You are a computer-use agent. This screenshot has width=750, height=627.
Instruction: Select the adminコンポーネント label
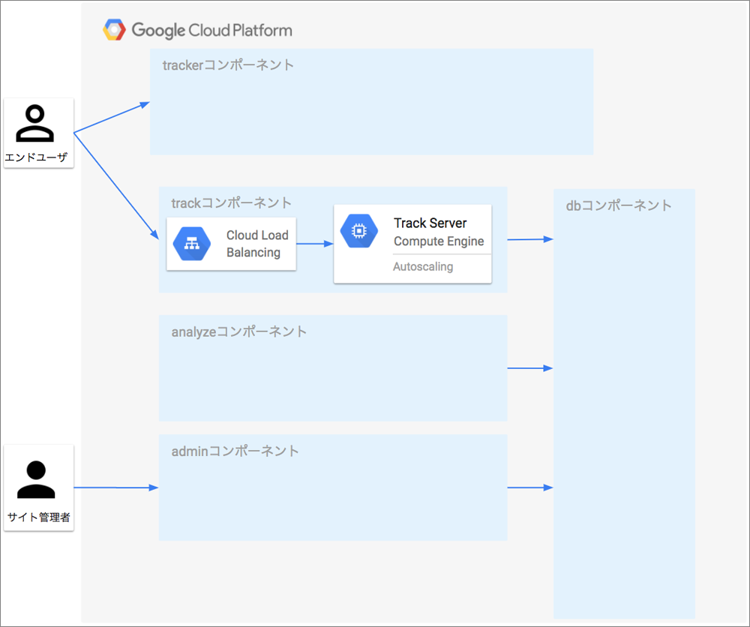click(235, 451)
